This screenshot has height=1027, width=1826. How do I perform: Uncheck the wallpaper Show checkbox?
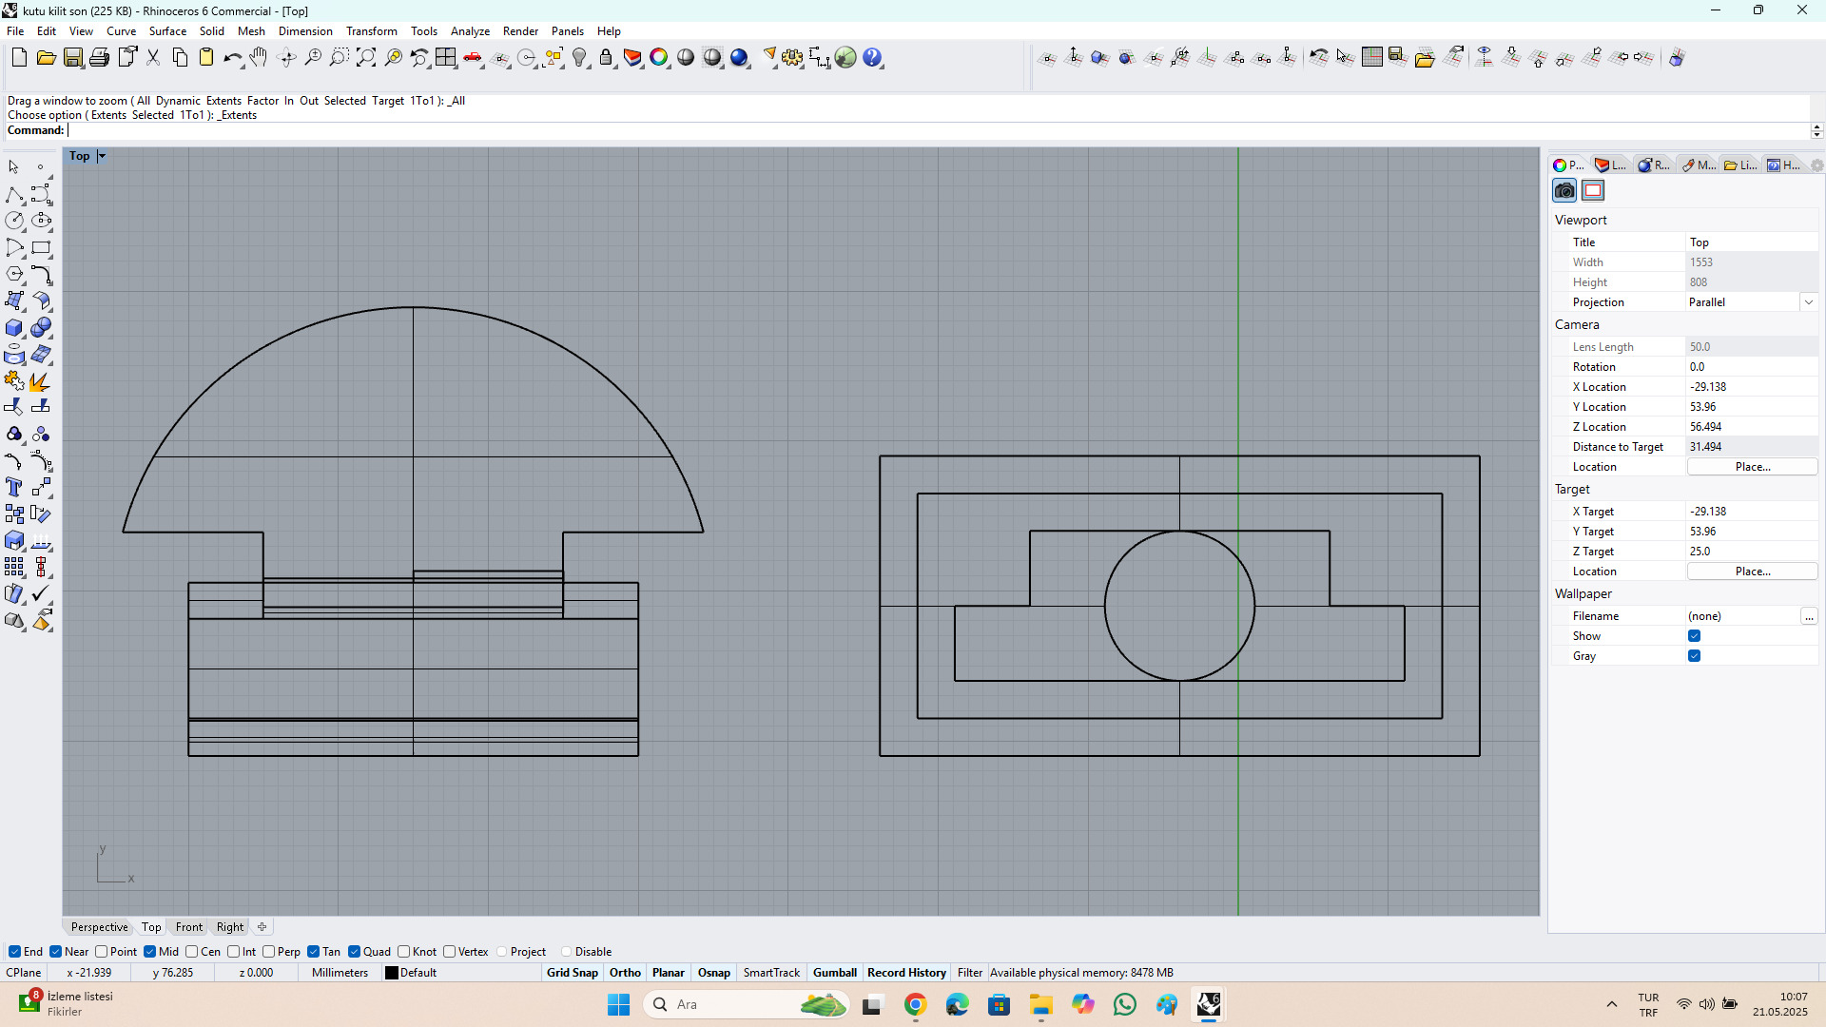click(x=1695, y=636)
